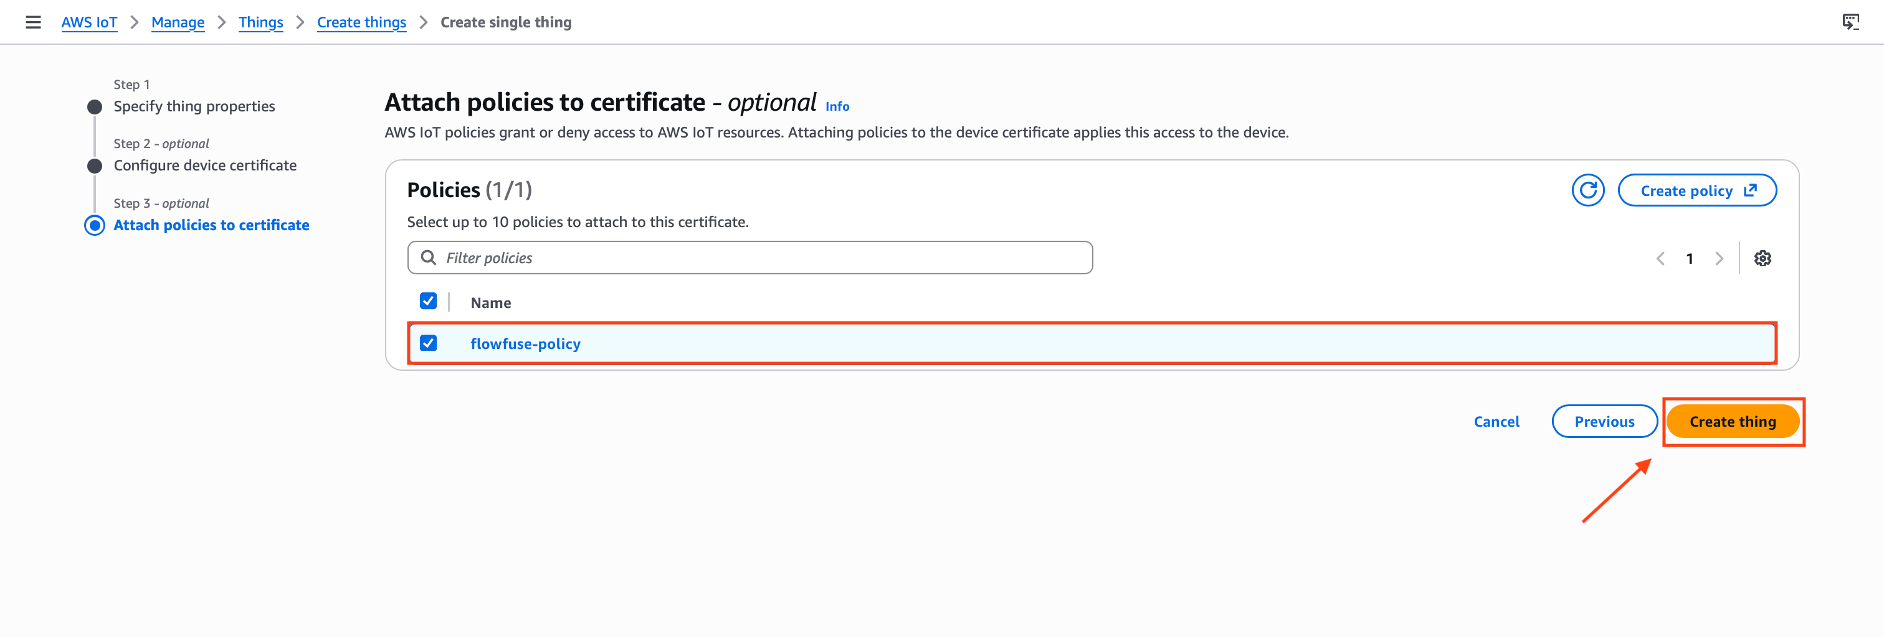Open the Policies table settings gear
Image resolution: width=1884 pixels, height=637 pixels.
pos(1763,258)
